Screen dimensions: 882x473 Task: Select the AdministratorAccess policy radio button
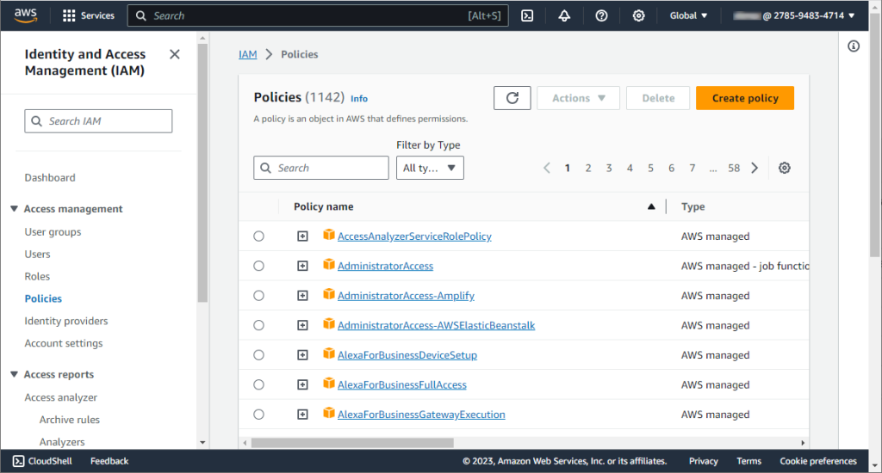tap(258, 266)
